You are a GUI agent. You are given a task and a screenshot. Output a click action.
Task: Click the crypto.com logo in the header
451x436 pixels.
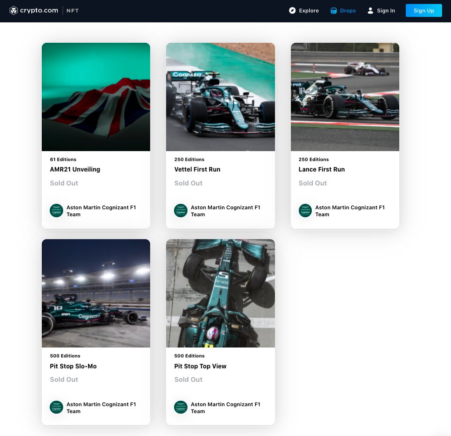pos(33,10)
